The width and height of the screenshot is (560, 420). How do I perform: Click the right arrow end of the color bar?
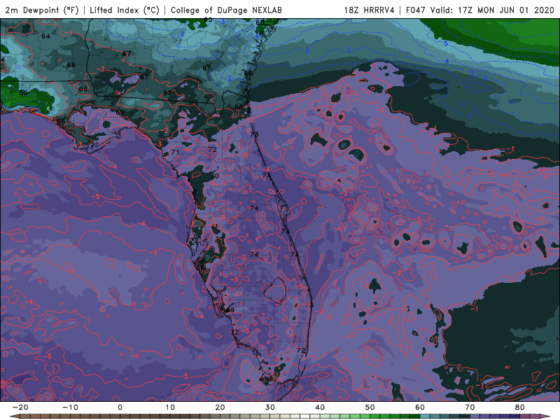click(547, 416)
